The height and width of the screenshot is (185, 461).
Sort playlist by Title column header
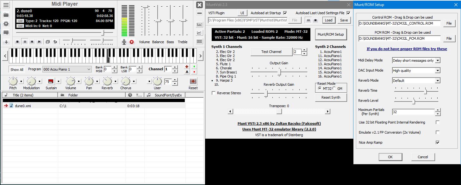coord(30,95)
